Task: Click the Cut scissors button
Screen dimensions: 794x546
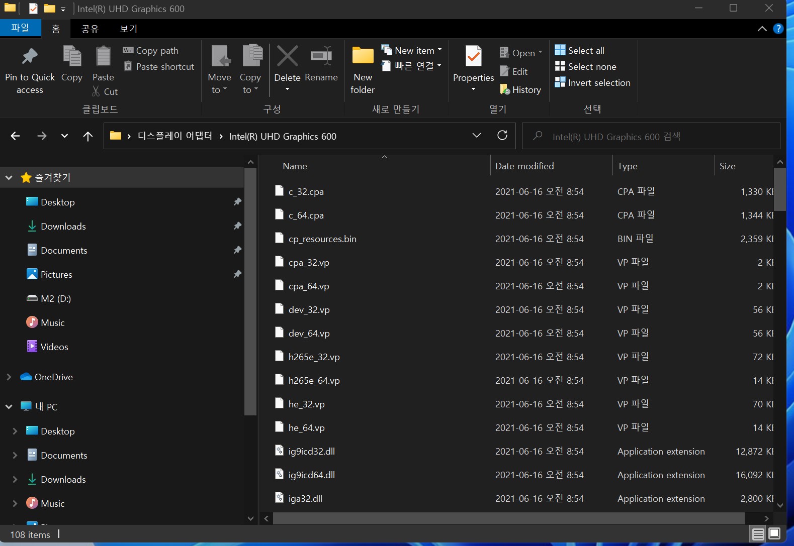Action: pyautogui.click(x=105, y=91)
